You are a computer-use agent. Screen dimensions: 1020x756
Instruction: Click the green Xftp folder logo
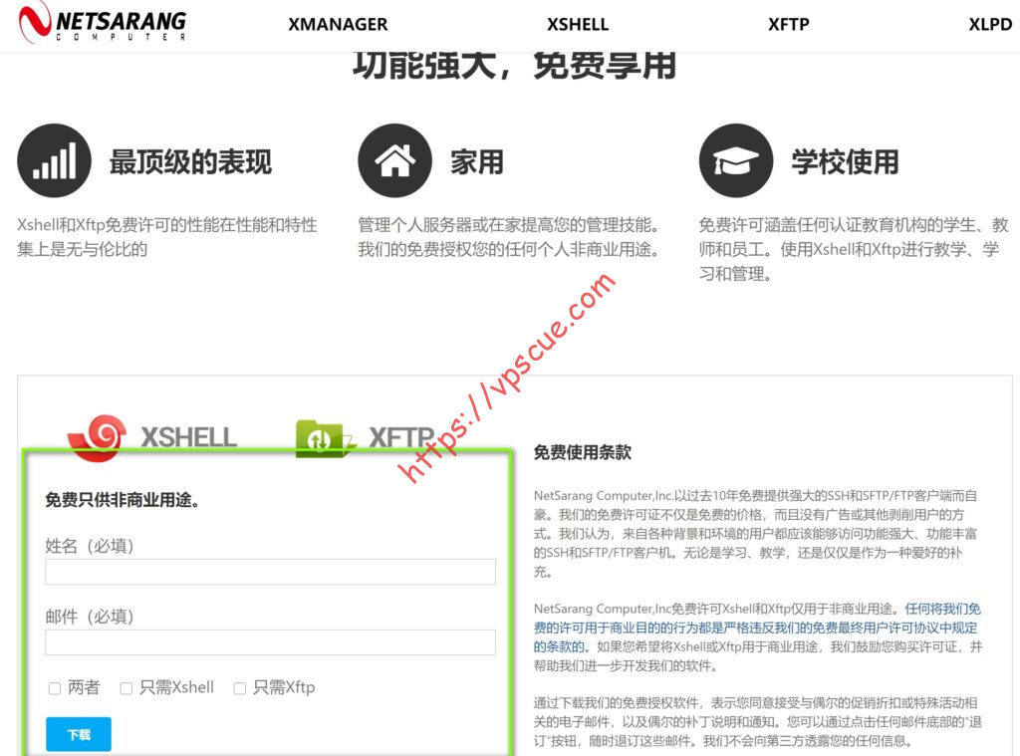click(x=325, y=438)
